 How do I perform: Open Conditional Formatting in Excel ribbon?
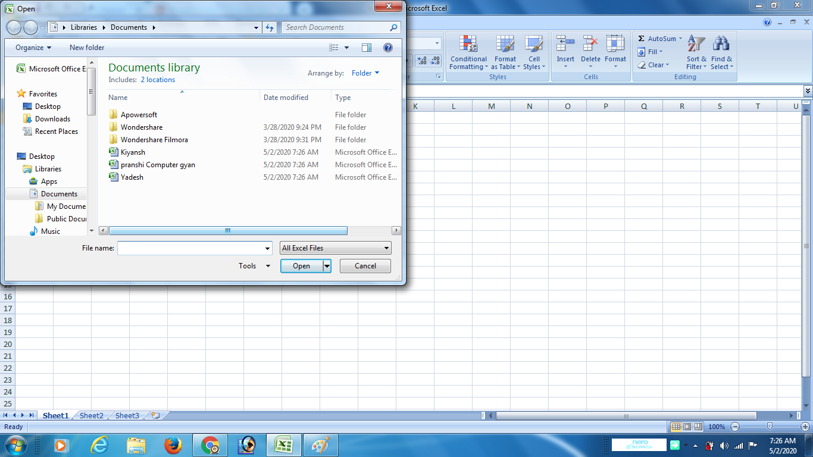468,52
